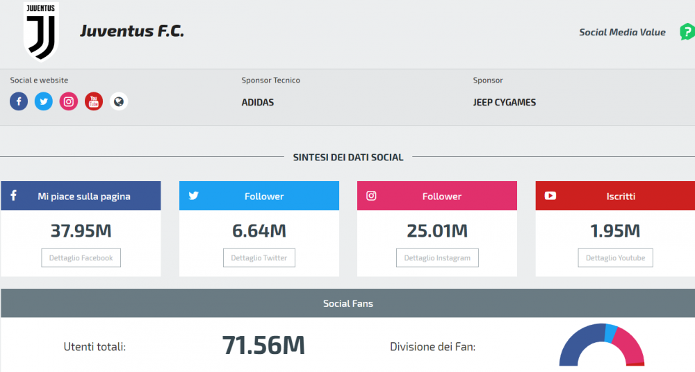Open the Juventus Instagram social icon
This screenshot has height=372, width=695.
[69, 102]
